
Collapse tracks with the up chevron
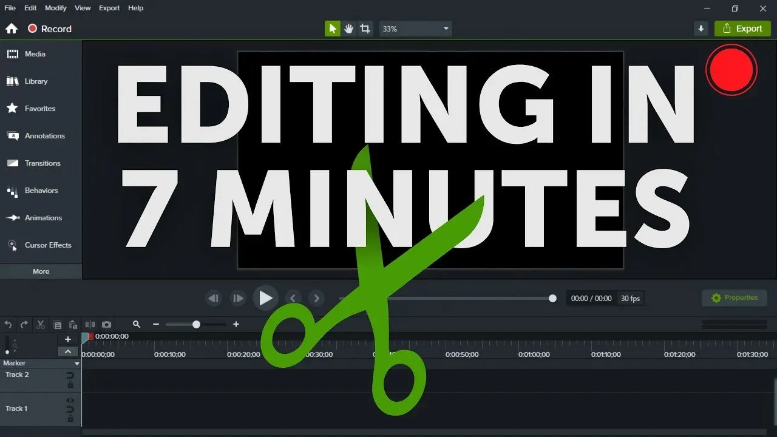pos(68,351)
